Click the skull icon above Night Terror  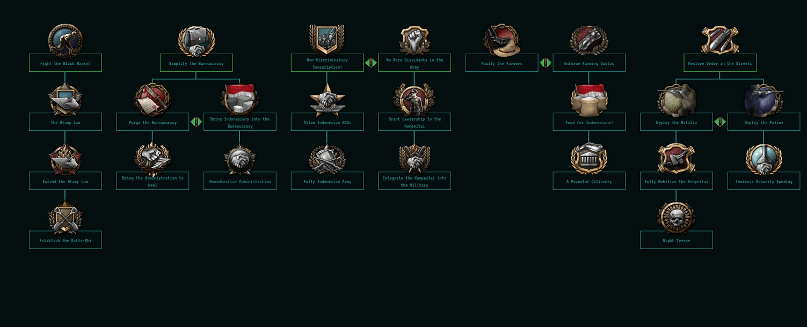(676, 218)
